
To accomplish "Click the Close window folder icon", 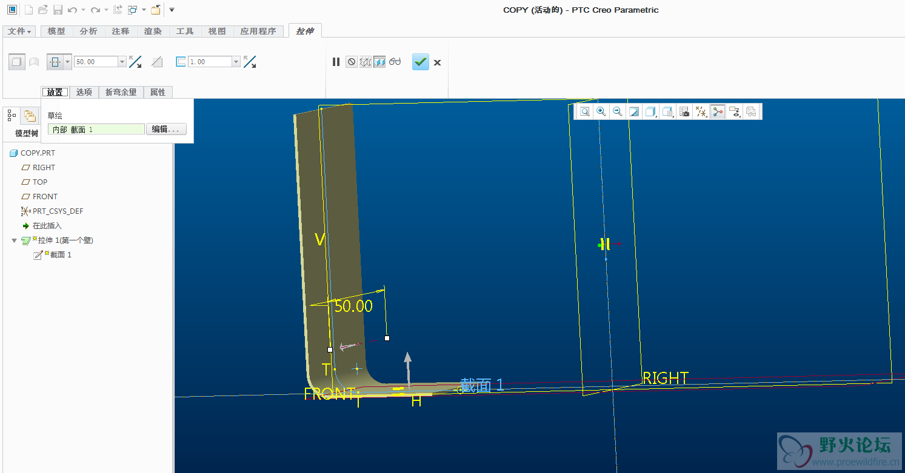I will pos(156,10).
